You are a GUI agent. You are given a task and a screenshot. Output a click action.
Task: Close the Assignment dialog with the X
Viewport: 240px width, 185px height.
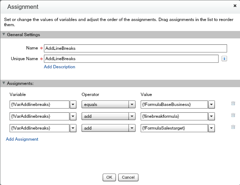[235, 6]
